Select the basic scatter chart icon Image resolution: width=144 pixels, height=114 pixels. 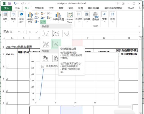(x=46, y=34)
